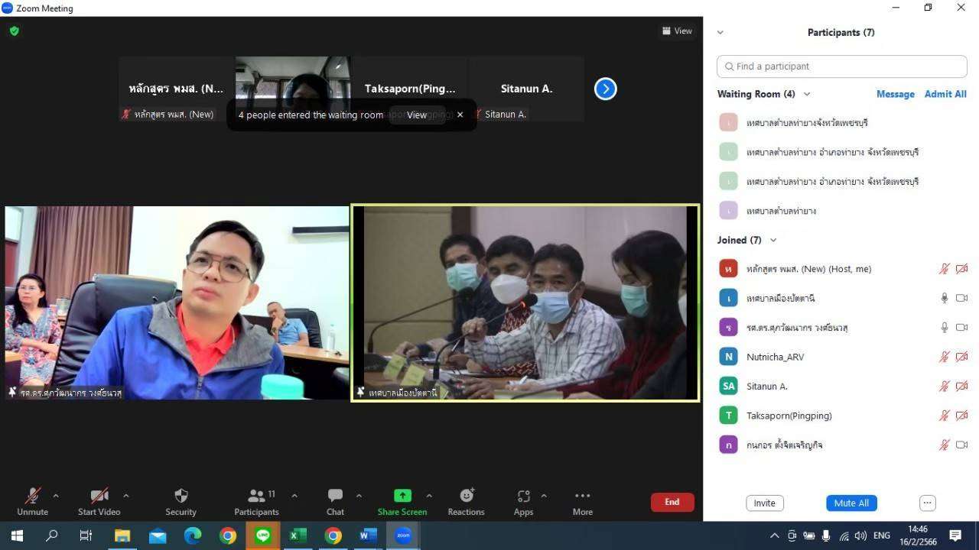Open the Chat panel icon

335,497
